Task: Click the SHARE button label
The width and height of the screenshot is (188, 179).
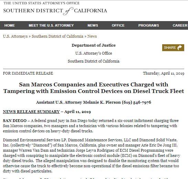Action: (x=170, y=48)
